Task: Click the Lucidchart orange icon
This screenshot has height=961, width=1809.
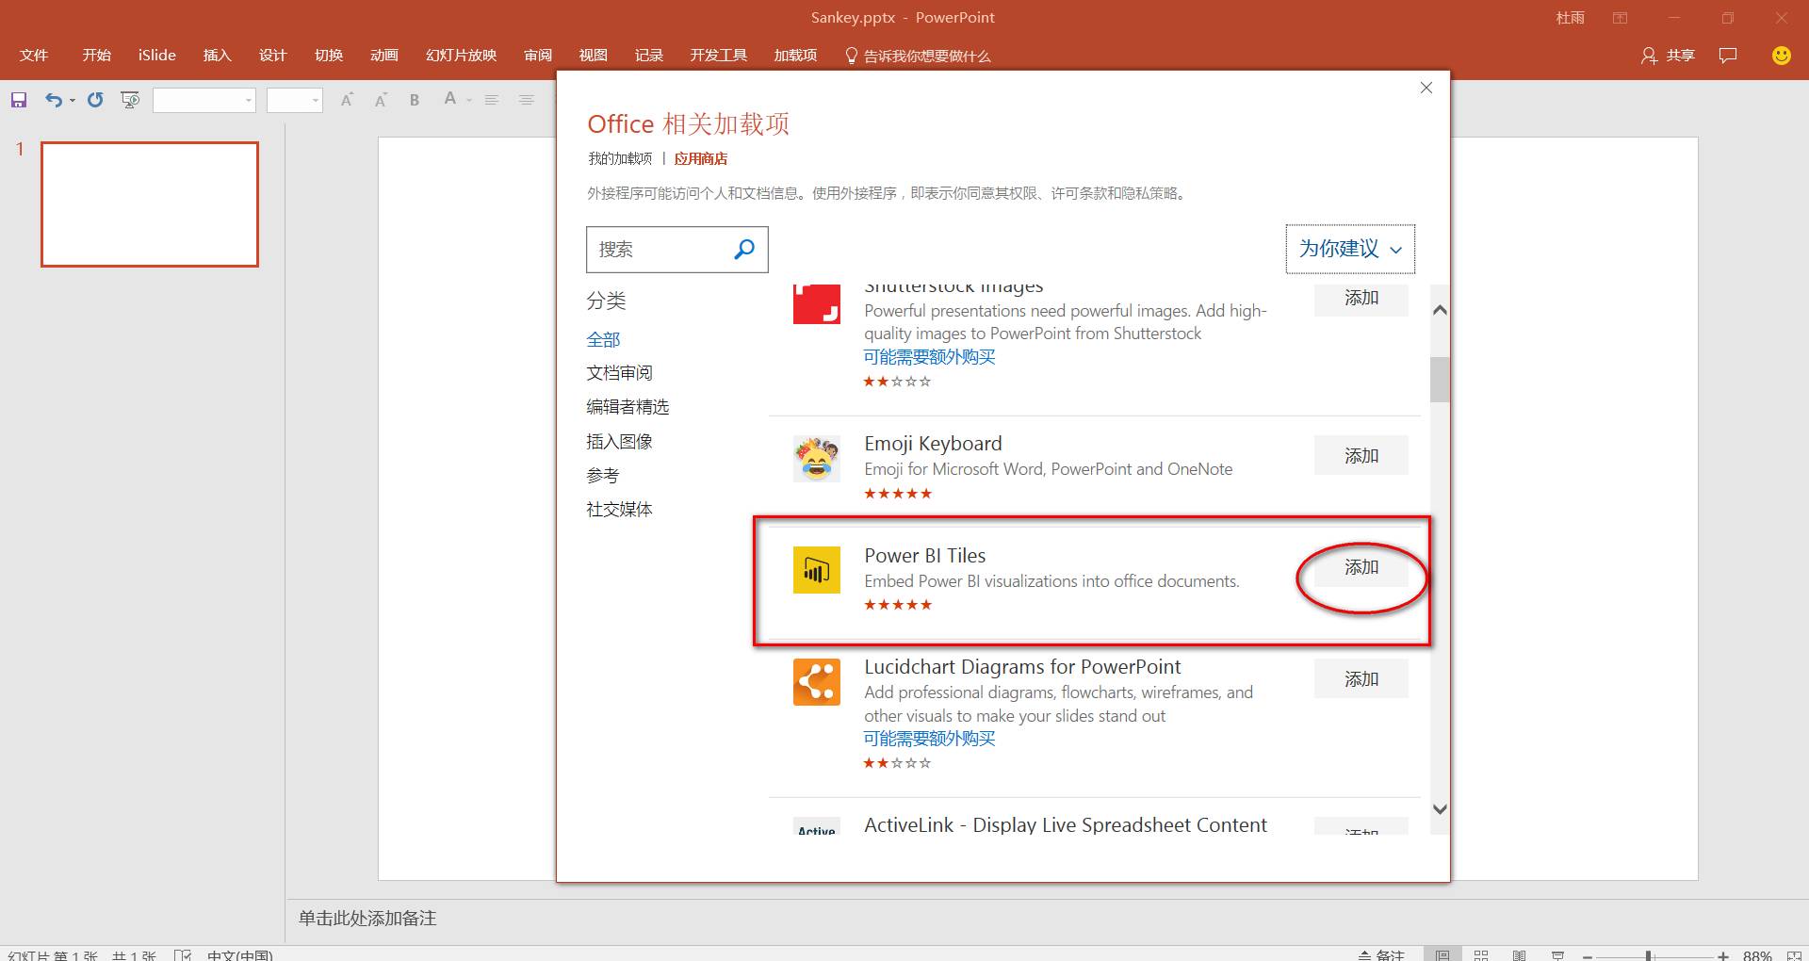Action: [816, 682]
